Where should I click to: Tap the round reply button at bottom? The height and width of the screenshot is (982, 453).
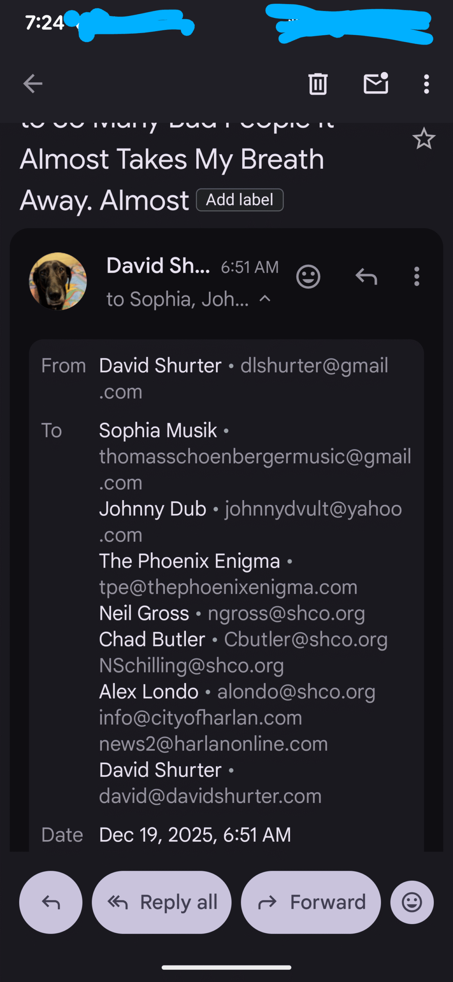click(x=51, y=902)
